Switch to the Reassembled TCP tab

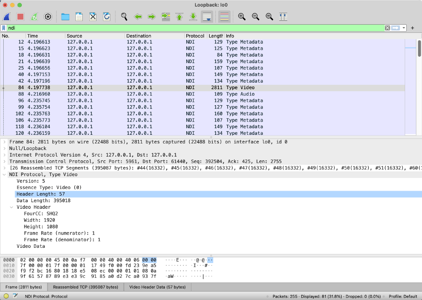click(x=85, y=287)
